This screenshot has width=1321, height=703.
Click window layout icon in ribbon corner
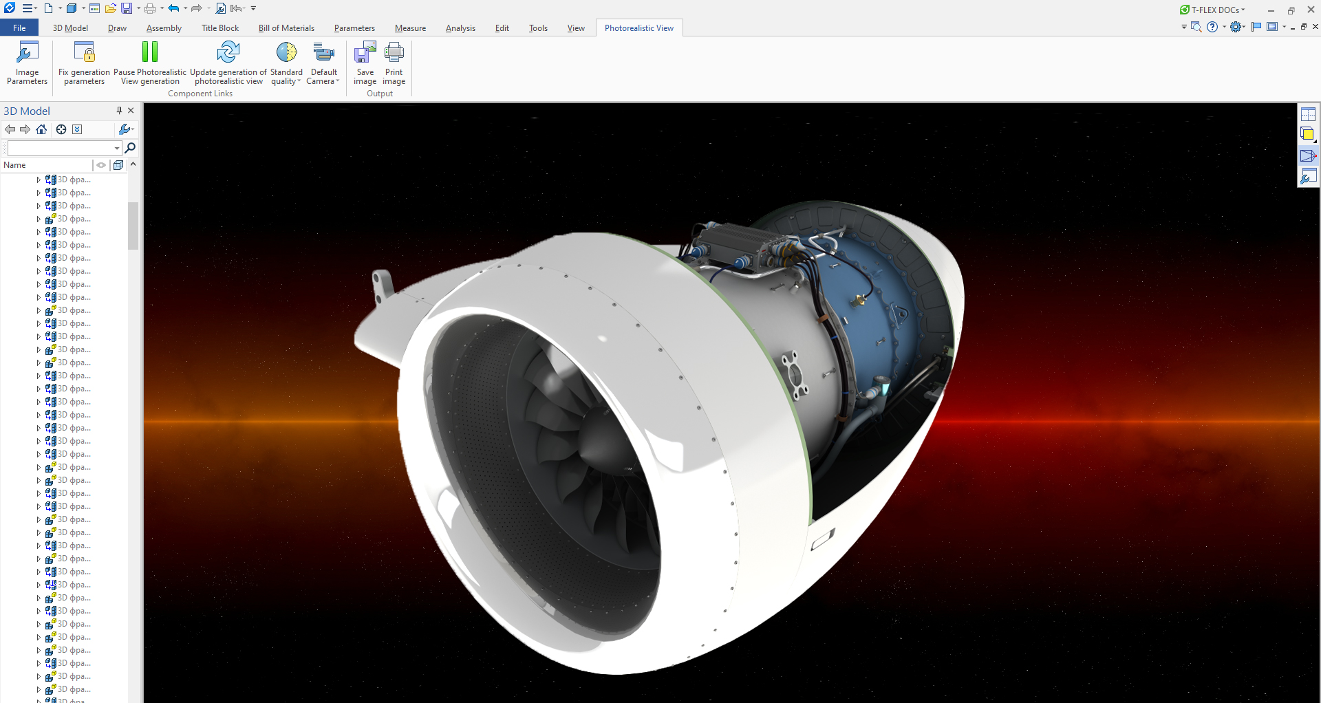click(x=1272, y=27)
